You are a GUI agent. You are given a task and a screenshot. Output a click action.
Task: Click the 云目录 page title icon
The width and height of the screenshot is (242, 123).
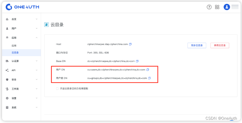pos(46,25)
